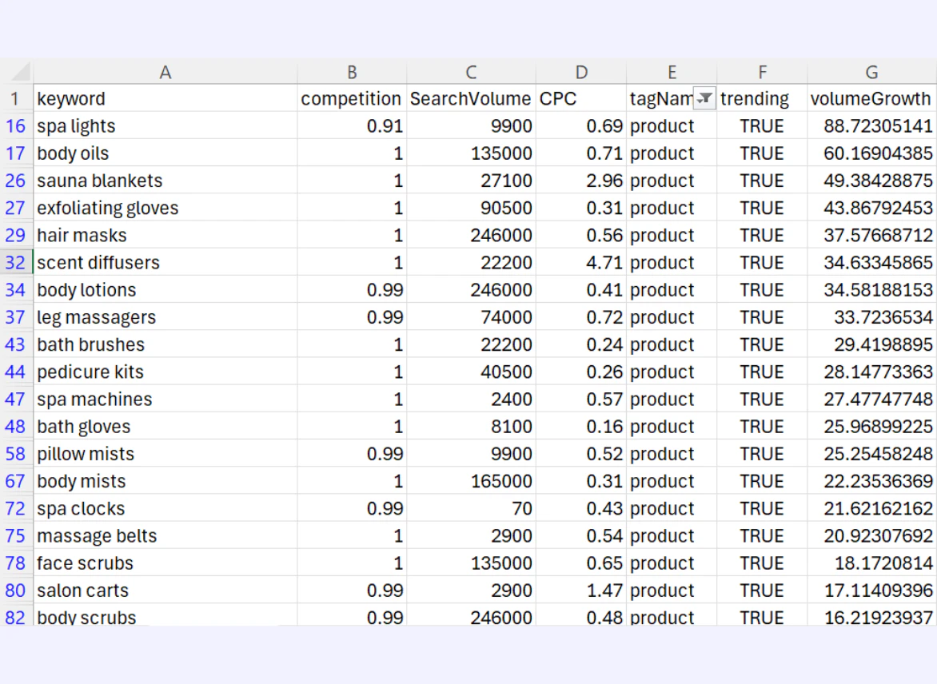The height and width of the screenshot is (684, 937).
Task: Select the SearchVolume column header C
Action: point(470,71)
